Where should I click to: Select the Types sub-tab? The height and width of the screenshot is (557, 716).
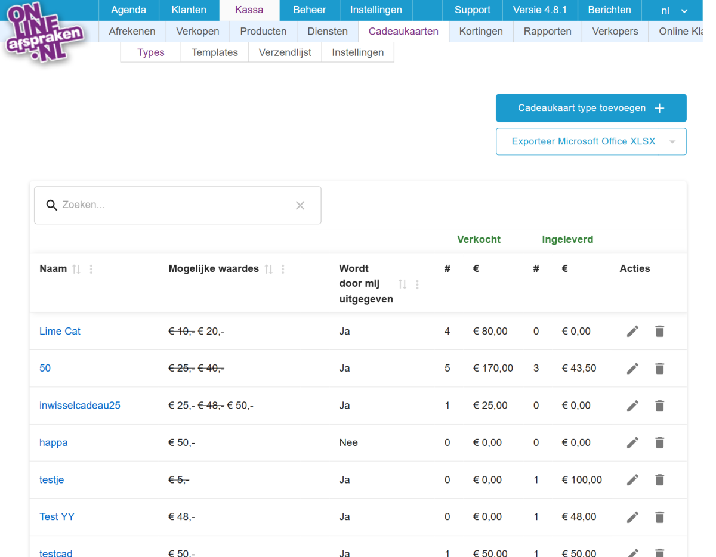pyautogui.click(x=151, y=52)
